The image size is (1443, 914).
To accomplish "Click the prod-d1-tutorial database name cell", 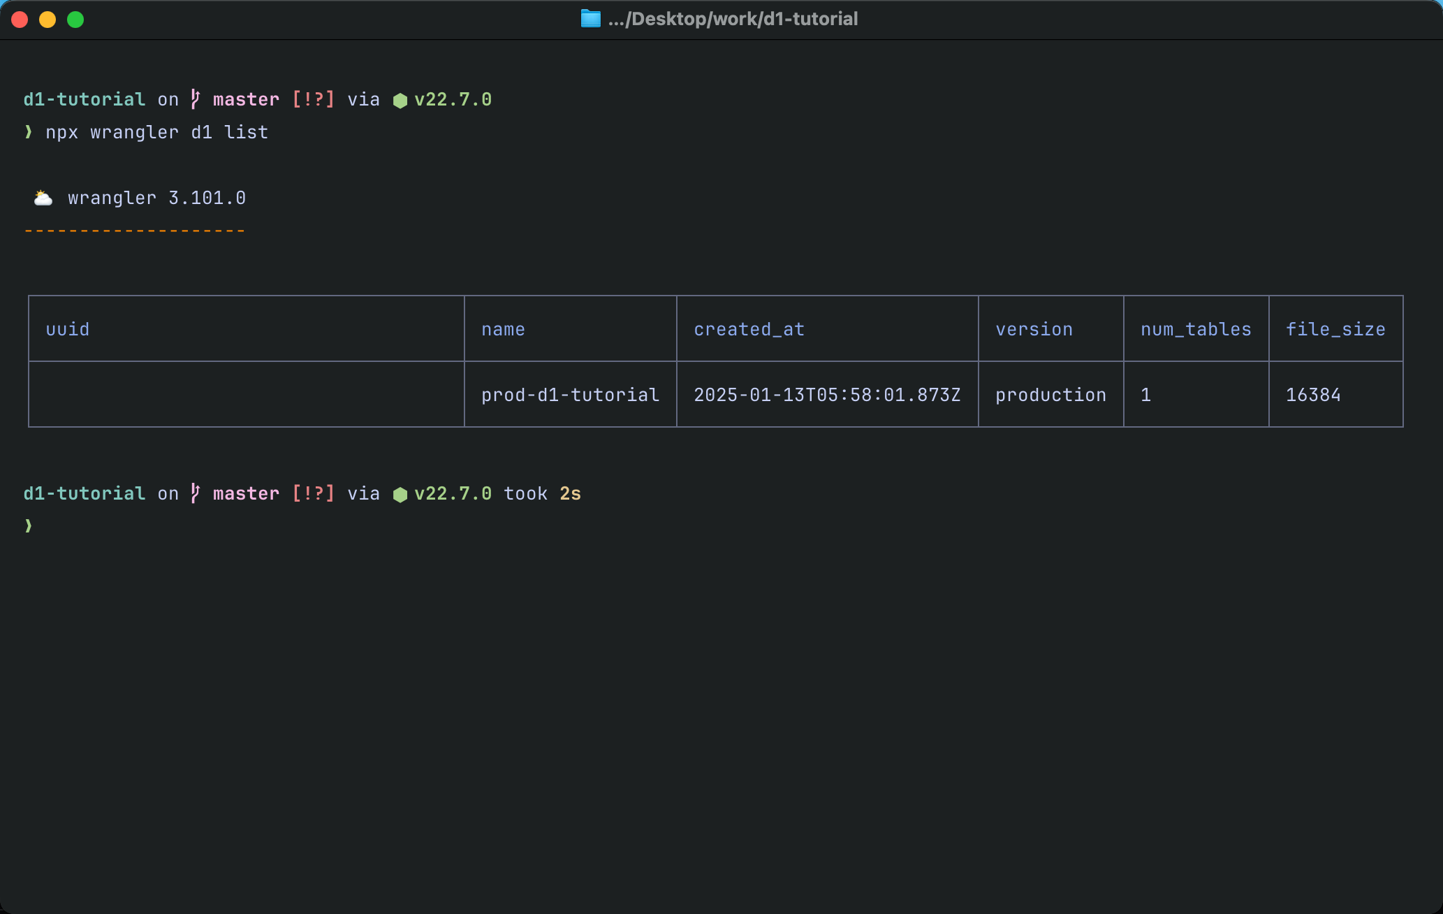I will (570, 395).
